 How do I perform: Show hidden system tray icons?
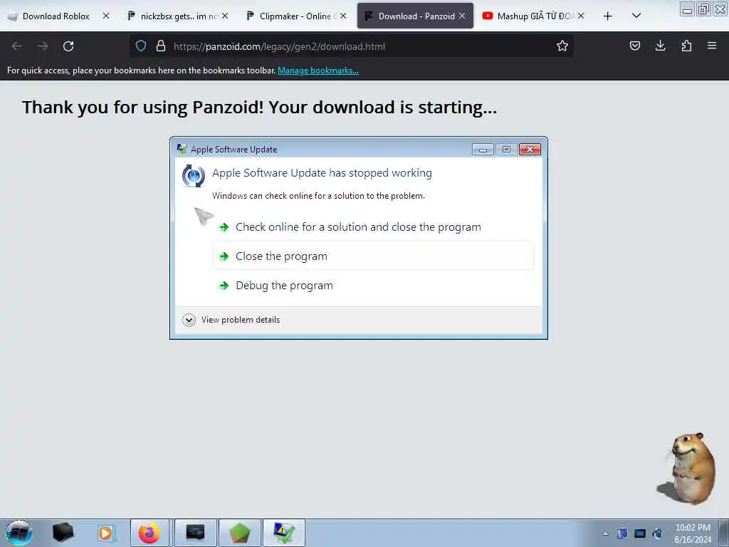pos(605,533)
